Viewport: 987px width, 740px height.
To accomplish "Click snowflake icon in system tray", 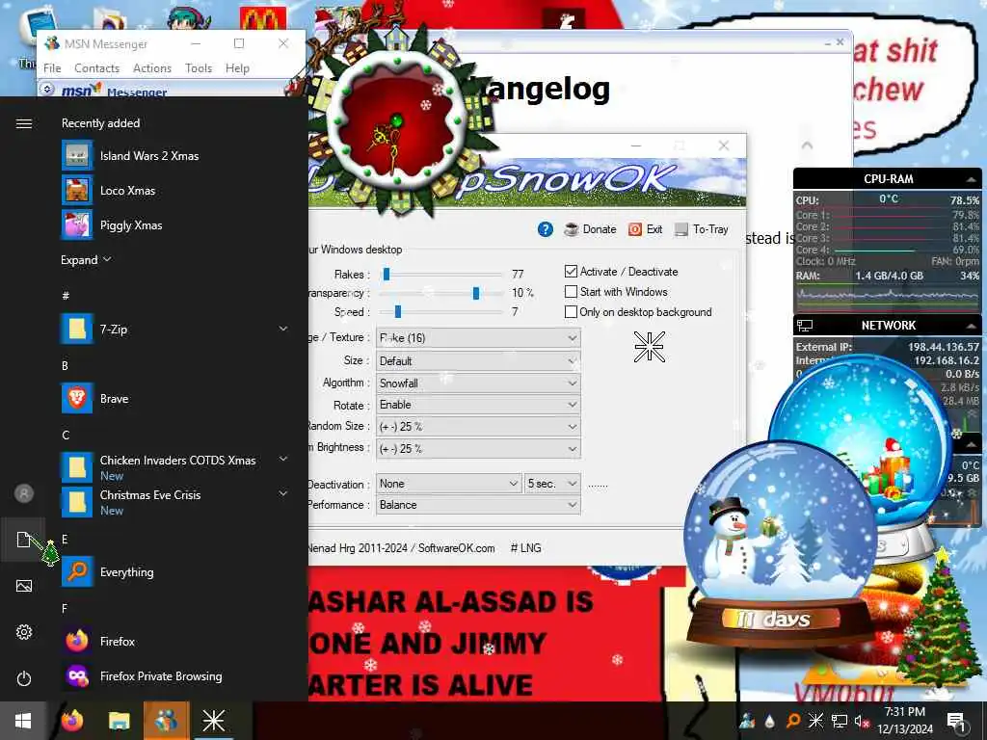I will click(815, 721).
